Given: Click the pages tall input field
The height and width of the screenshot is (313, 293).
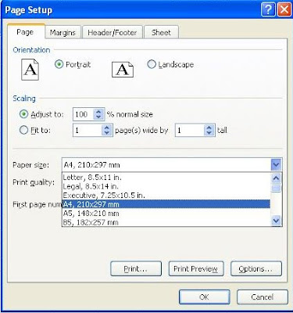Looking at the screenshot, I should click(x=190, y=130).
